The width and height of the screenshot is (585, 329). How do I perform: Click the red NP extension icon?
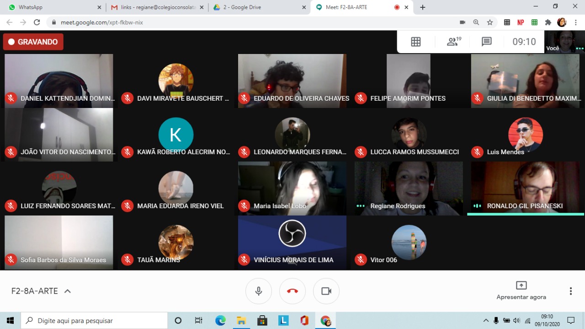tap(521, 22)
